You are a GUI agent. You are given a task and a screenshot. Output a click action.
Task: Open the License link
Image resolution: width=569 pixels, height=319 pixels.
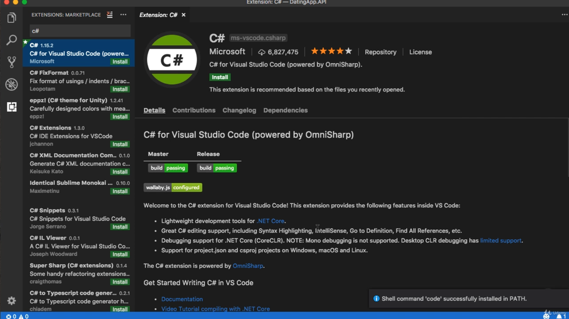[x=420, y=52]
